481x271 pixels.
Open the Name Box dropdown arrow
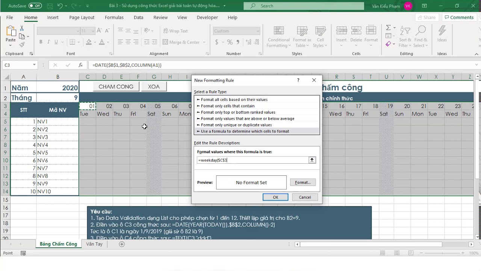[x=34, y=65]
